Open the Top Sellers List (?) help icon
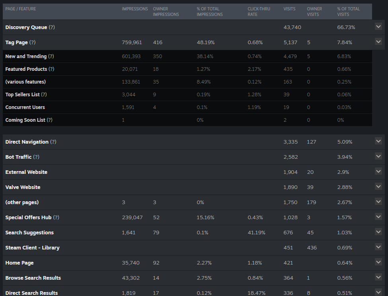Image resolution: width=388 pixels, height=296 pixels. click(44, 94)
